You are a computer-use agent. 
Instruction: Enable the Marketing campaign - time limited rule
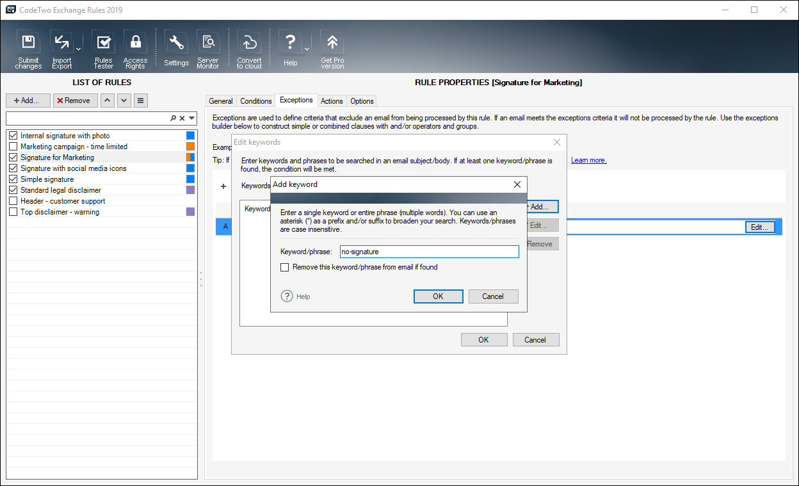point(13,147)
